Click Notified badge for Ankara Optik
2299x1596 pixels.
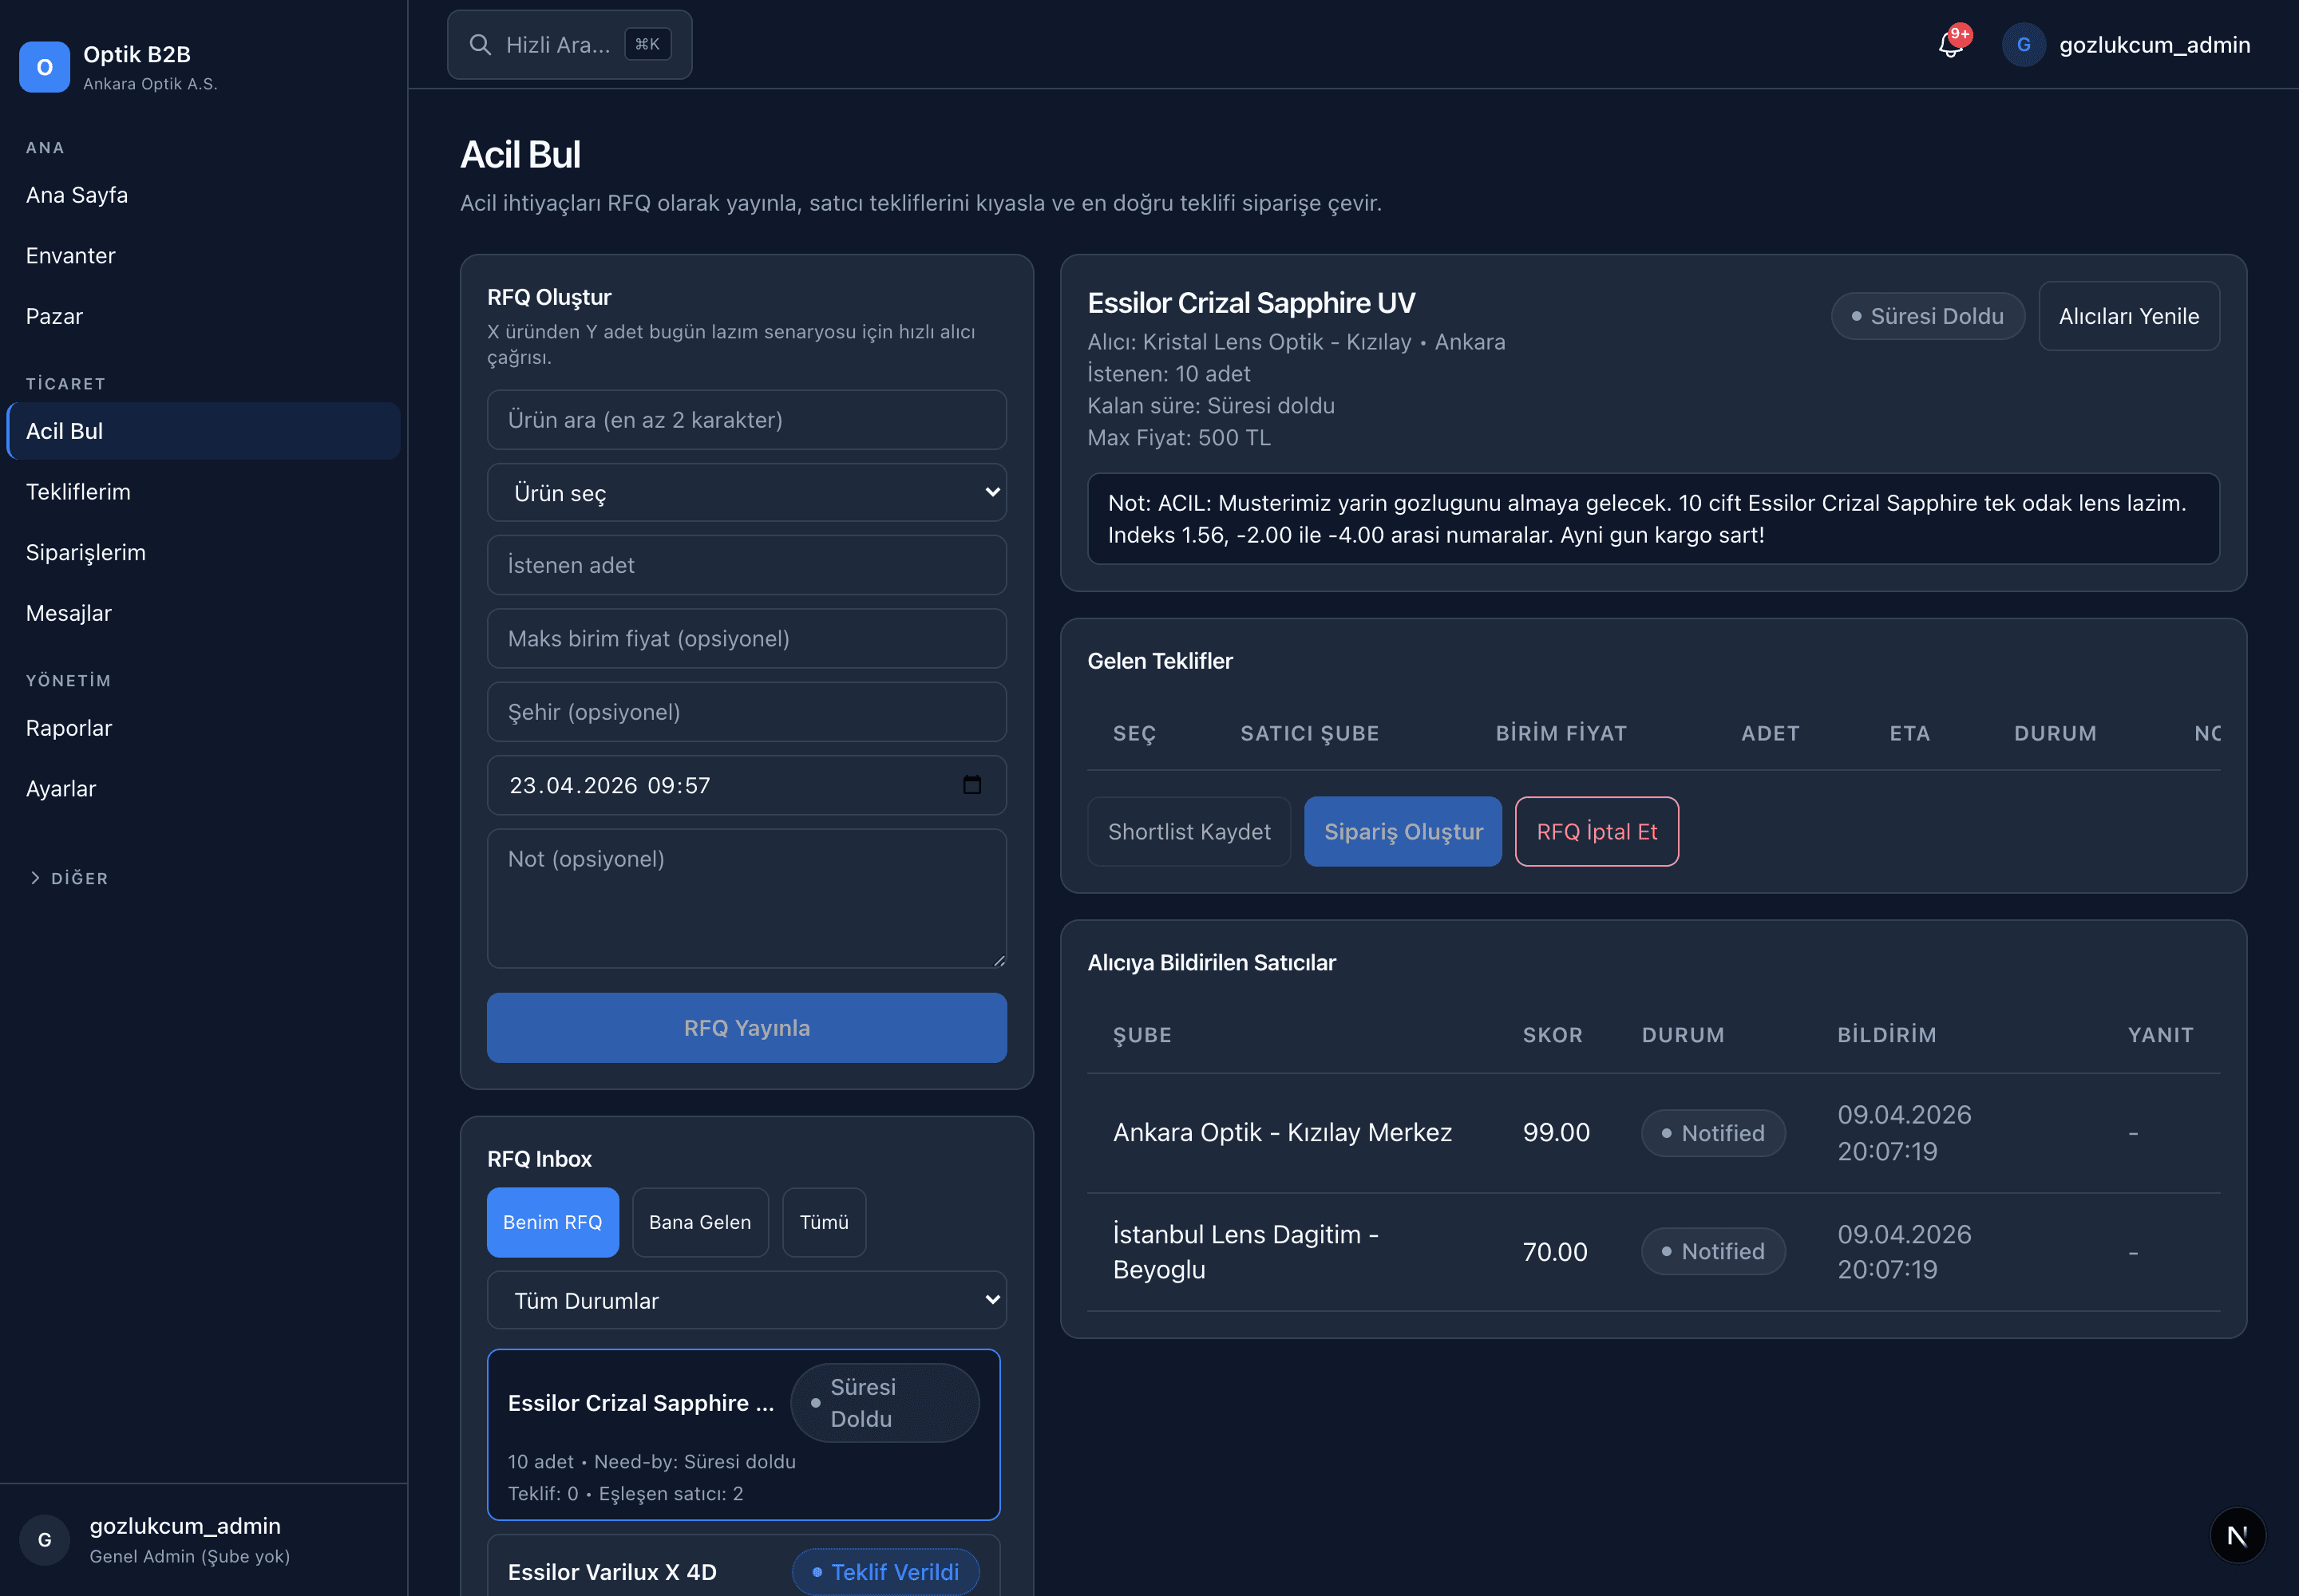[1713, 1133]
